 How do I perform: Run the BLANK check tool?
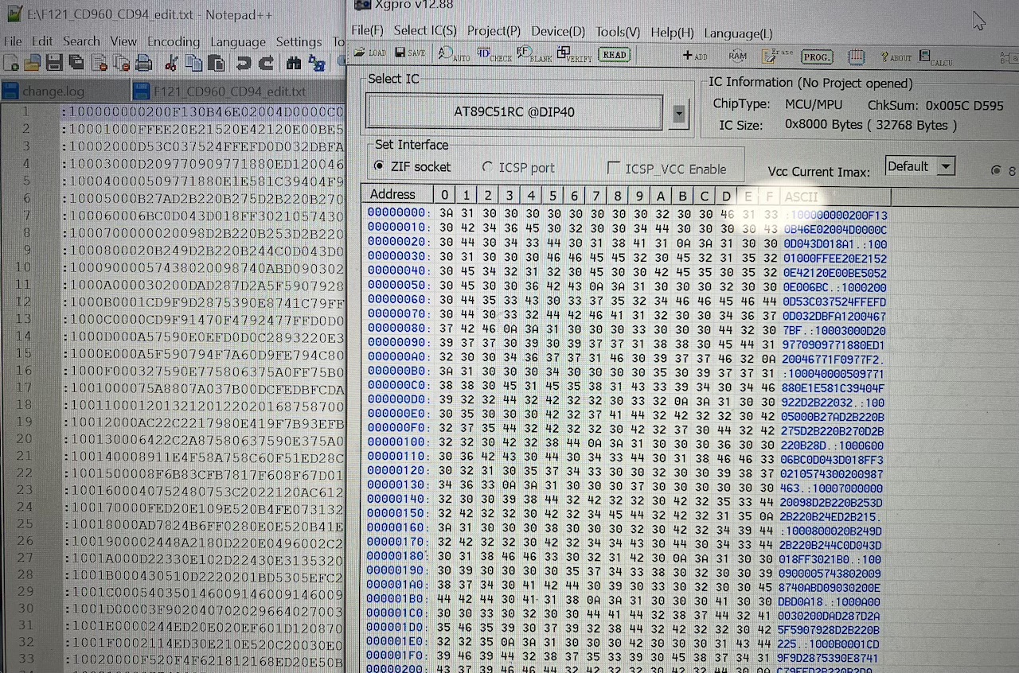click(x=534, y=54)
